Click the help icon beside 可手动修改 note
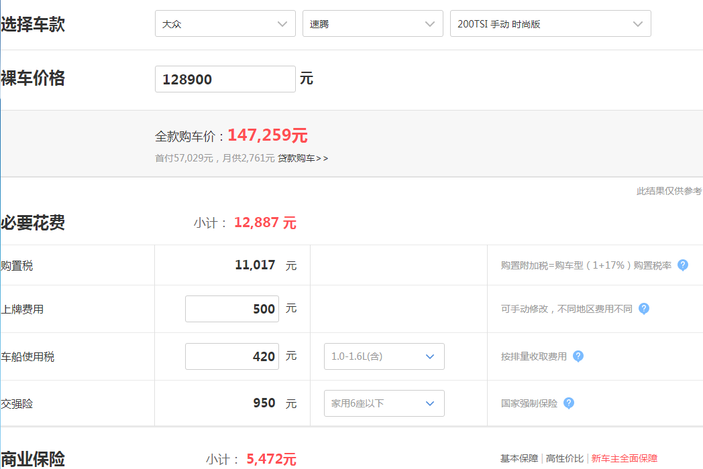The image size is (703, 469). [x=644, y=309]
